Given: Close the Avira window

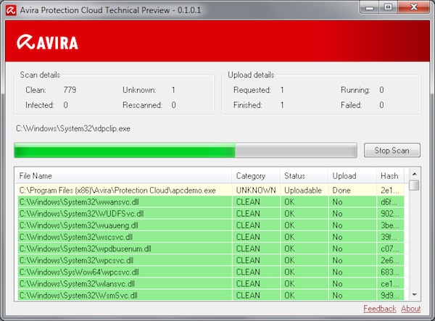Looking at the screenshot, I should [414, 7].
